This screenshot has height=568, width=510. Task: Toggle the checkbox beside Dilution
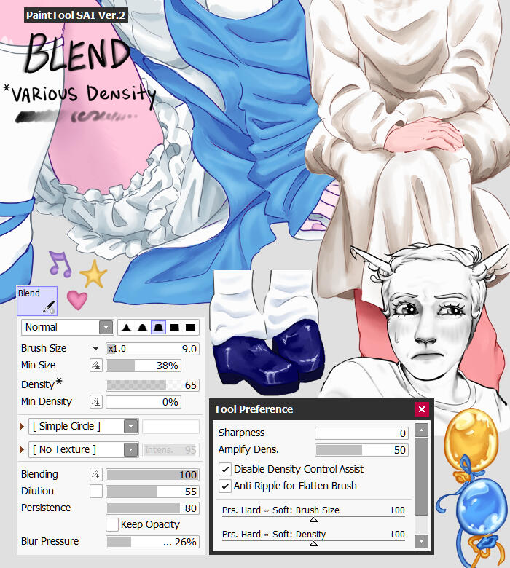(x=95, y=492)
